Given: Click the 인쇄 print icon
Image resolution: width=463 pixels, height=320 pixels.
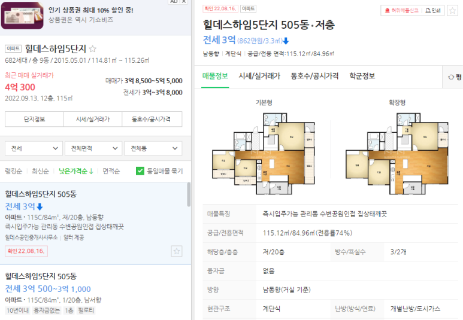Looking at the screenshot, I should pyautogui.click(x=428, y=11).
